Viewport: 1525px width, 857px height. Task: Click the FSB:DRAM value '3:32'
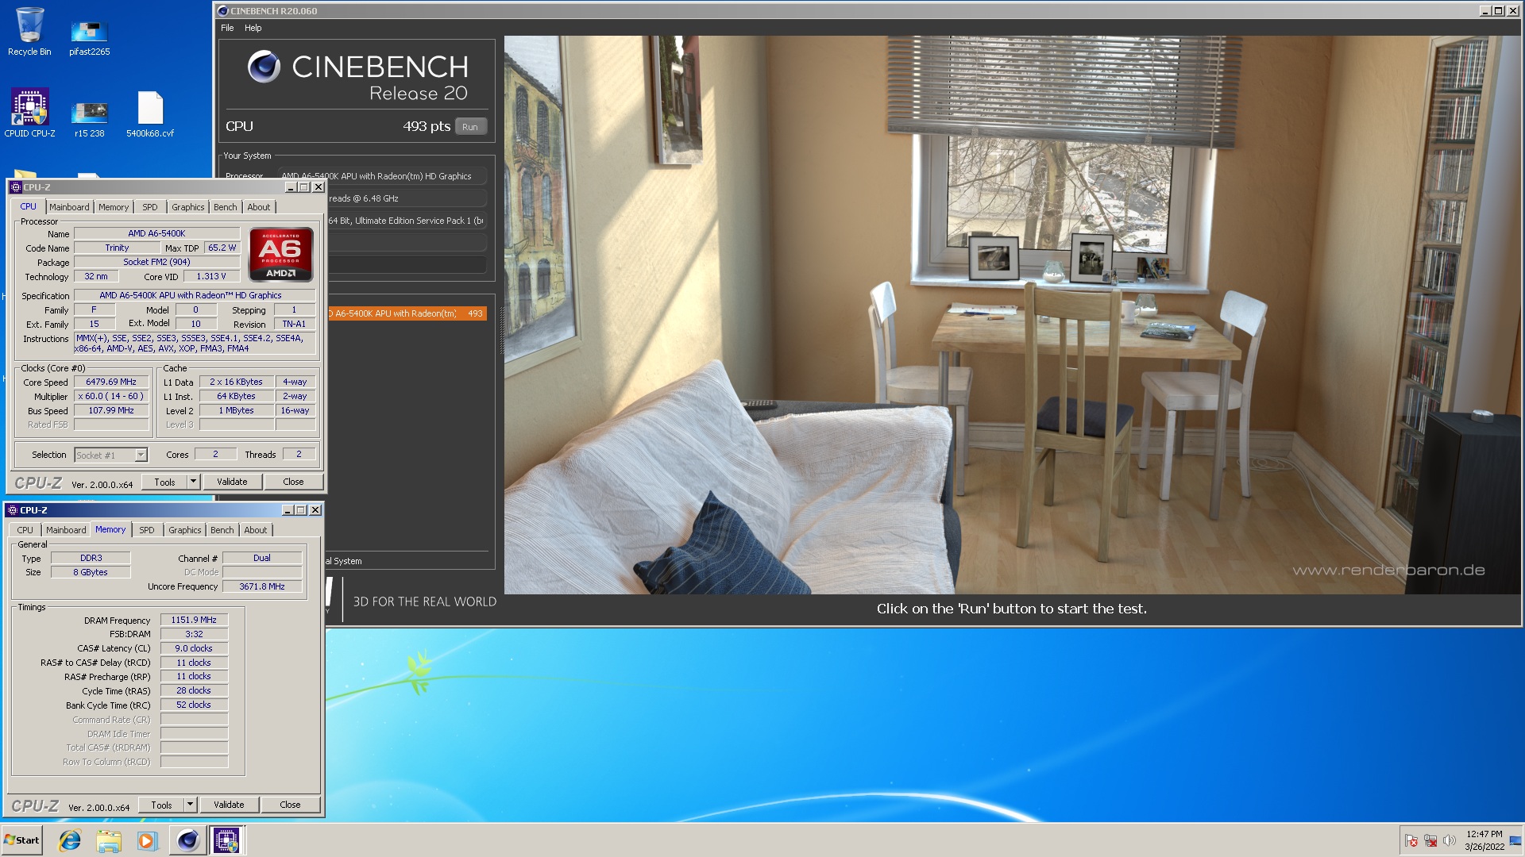[194, 635]
